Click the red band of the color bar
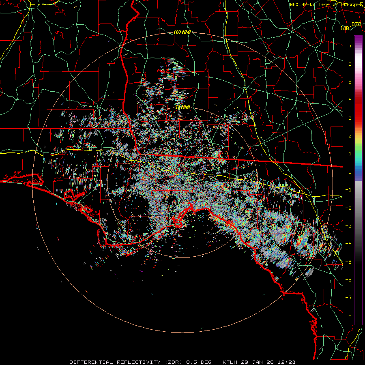The width and height of the screenshot is (365, 365). [x=358, y=109]
